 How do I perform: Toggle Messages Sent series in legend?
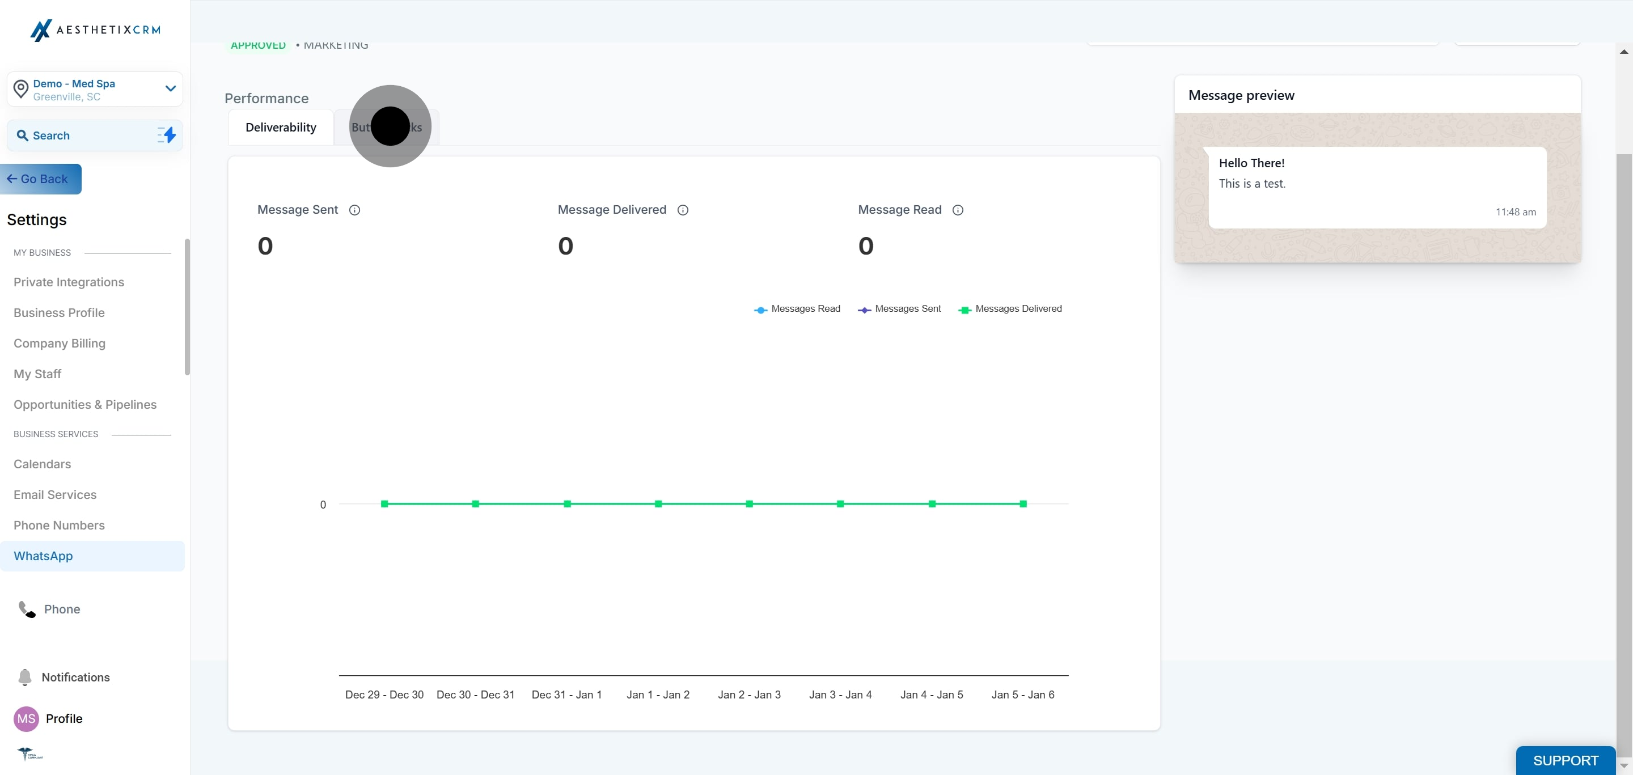[x=899, y=308]
